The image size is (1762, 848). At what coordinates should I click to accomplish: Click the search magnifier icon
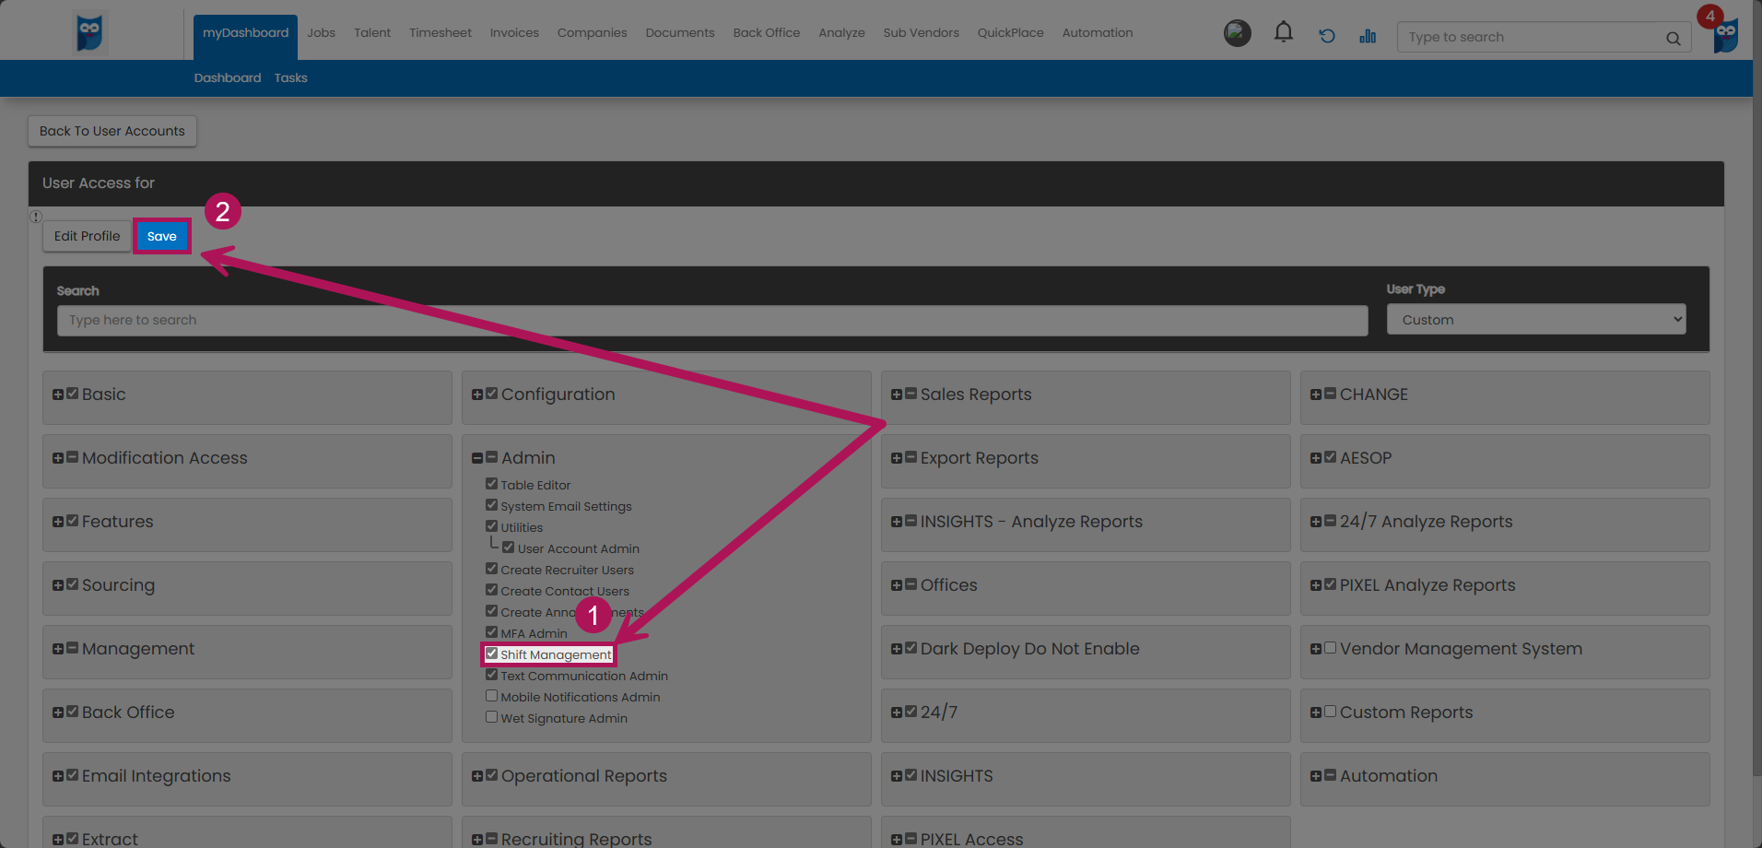point(1673,38)
